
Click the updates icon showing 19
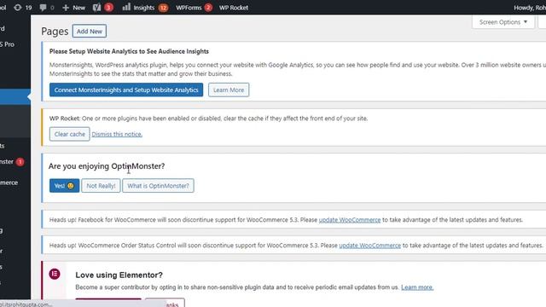(x=17, y=8)
